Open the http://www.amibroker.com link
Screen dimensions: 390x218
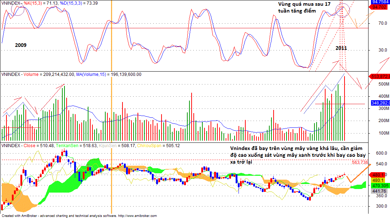coord(138,216)
